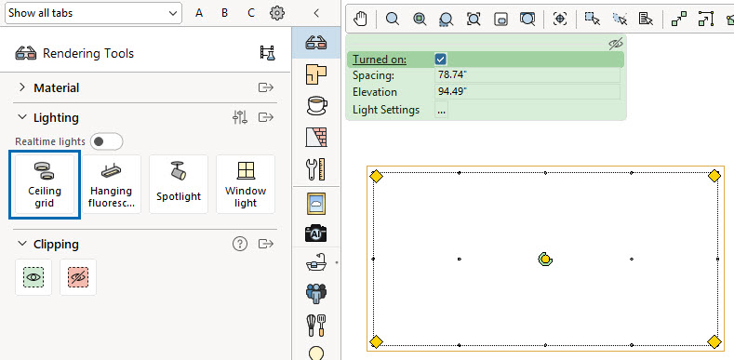734x360 pixels.
Task: Click the Rendering Tools panel title
Action: [x=88, y=53]
